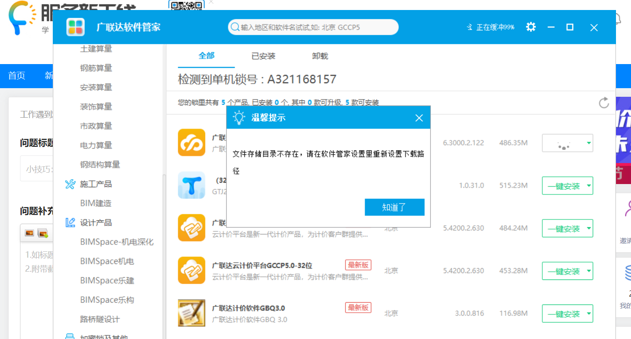
Task: Click 首页 in the background site navigation
Action: coord(17,75)
